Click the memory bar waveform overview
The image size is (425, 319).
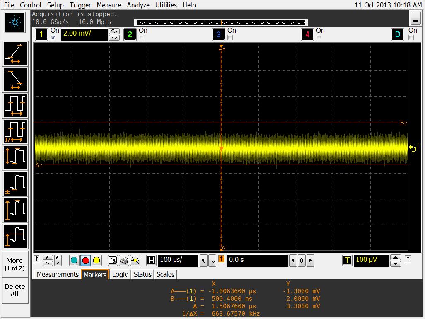(x=221, y=22)
